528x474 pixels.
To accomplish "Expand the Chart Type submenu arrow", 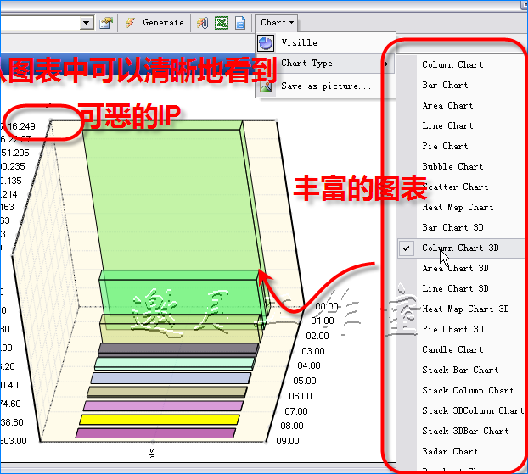I will point(386,64).
